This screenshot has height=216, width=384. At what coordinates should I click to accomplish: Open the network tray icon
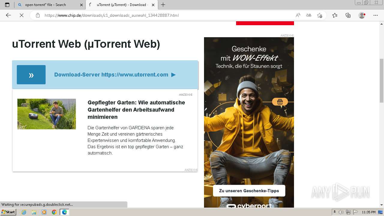tap(348, 212)
